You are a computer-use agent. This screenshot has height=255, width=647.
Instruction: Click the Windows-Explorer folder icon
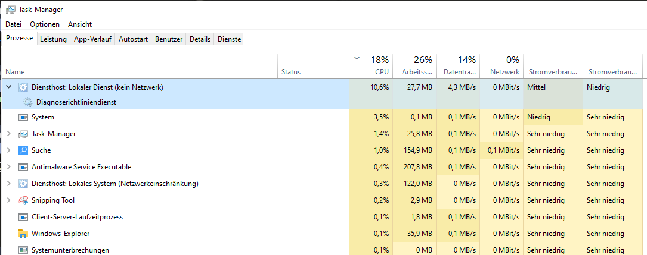(23, 234)
